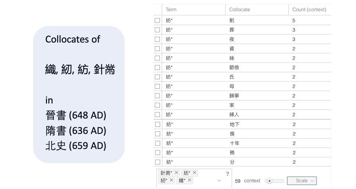Sort by the Term column header
356x189 pixels.
171,10
